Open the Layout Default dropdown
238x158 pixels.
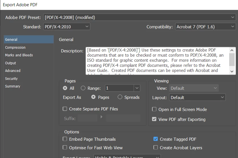pos(197,97)
